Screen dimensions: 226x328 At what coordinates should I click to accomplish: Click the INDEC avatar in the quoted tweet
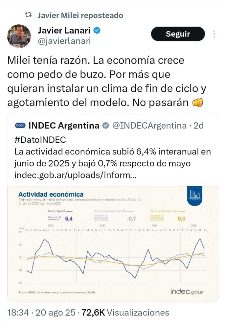click(20, 126)
